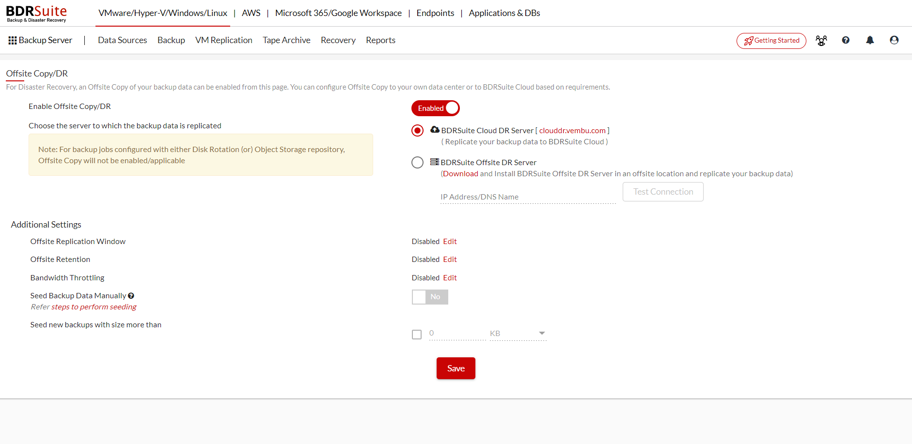Edit the Offsite Retention setting

[x=450, y=260]
